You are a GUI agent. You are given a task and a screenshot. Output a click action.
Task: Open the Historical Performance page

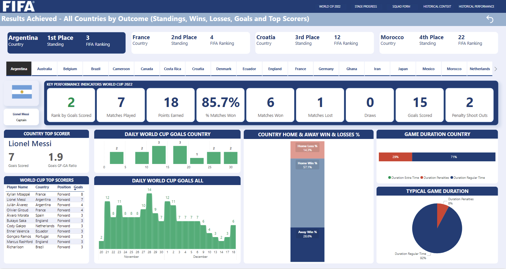point(476,6)
